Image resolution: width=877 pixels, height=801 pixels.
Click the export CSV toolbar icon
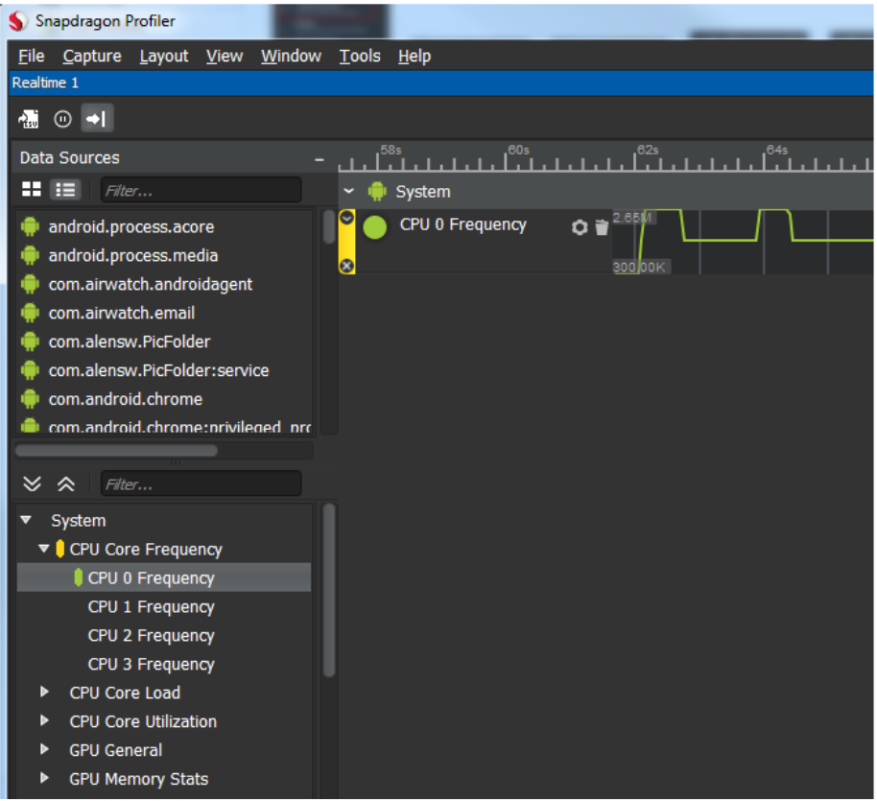tap(29, 119)
